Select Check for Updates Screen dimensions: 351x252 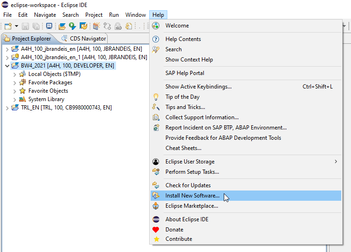pos(246,185)
